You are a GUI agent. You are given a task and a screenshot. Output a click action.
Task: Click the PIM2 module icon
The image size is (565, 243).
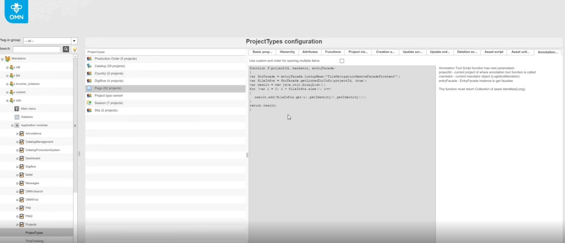click(x=22, y=216)
